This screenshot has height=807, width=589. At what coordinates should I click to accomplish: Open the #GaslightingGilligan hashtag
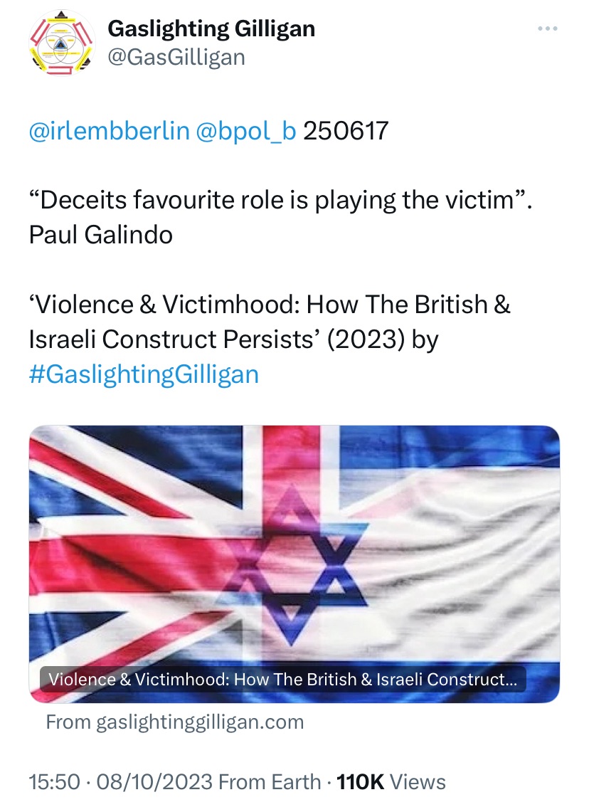click(x=144, y=374)
